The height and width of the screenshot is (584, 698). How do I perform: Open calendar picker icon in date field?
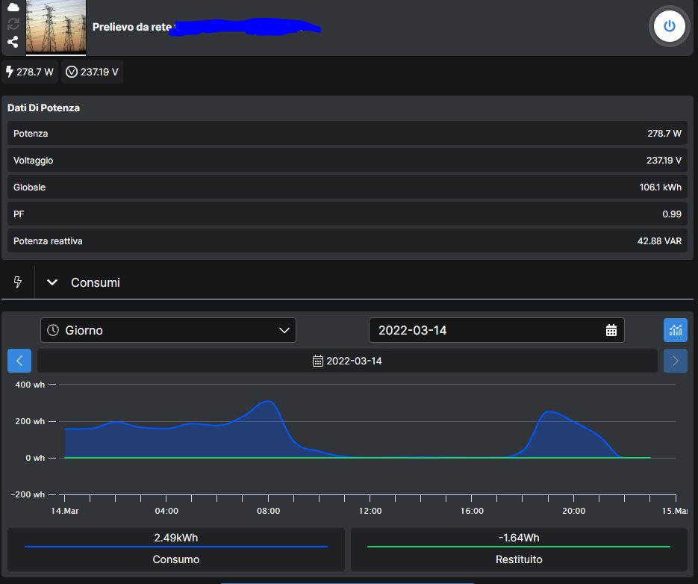[x=611, y=330]
